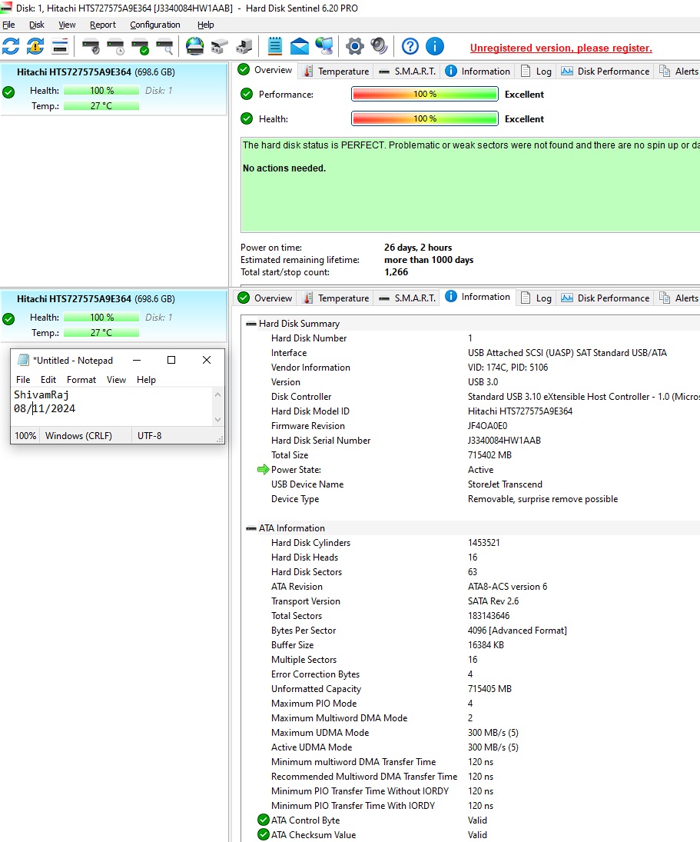Click the blue circular info icon in toolbar

click(435, 46)
